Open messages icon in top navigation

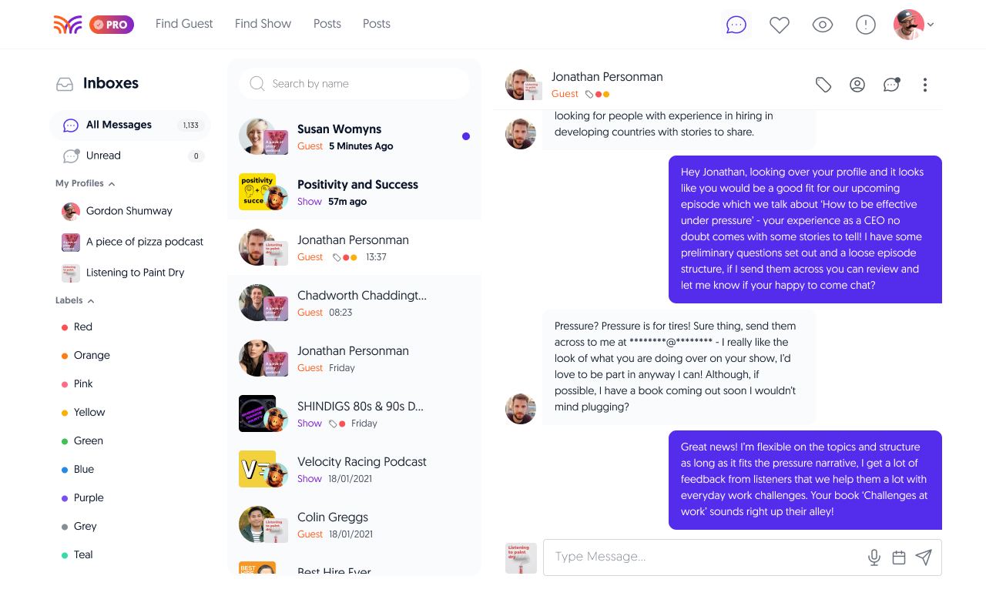tap(736, 25)
